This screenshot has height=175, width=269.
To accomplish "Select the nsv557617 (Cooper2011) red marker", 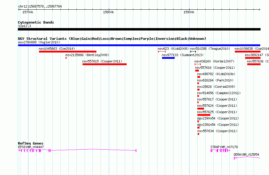I will (x=198, y=102).
